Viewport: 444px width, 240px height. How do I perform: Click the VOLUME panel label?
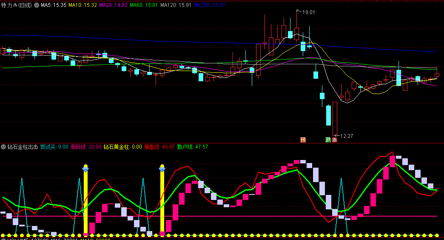[x=28, y=239]
